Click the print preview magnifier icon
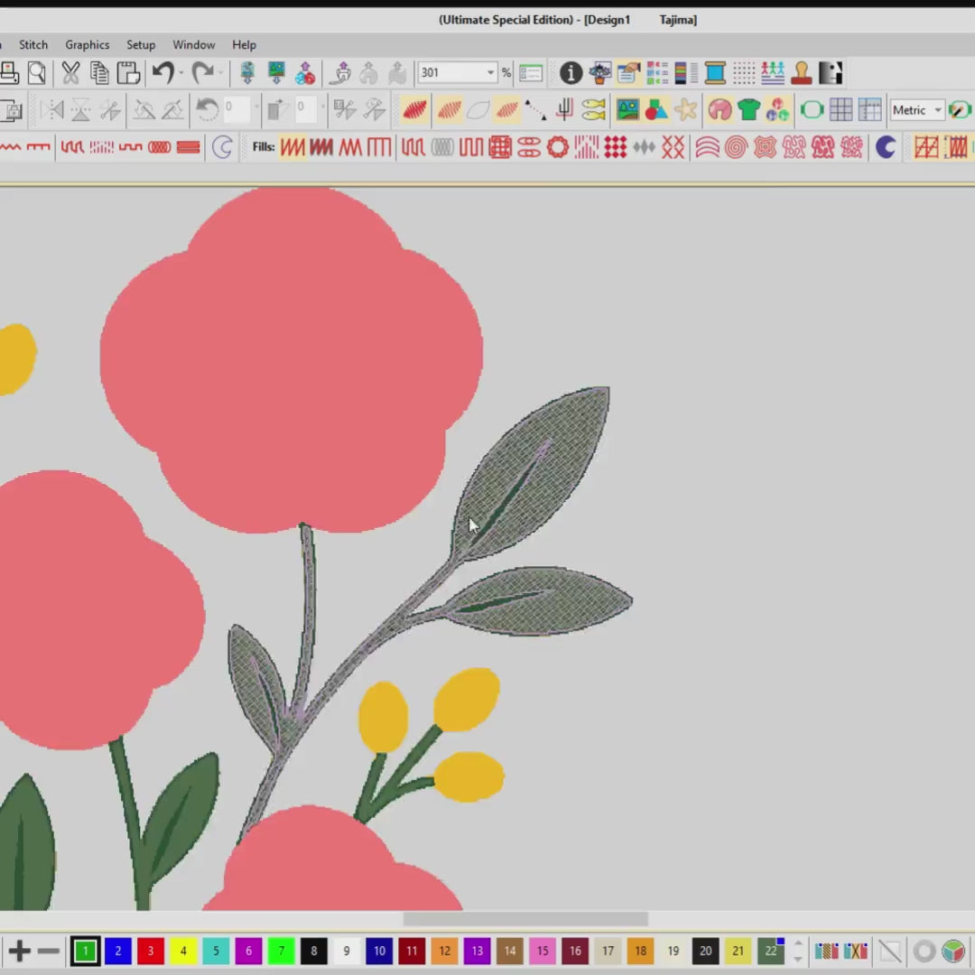The image size is (975, 975). [37, 73]
